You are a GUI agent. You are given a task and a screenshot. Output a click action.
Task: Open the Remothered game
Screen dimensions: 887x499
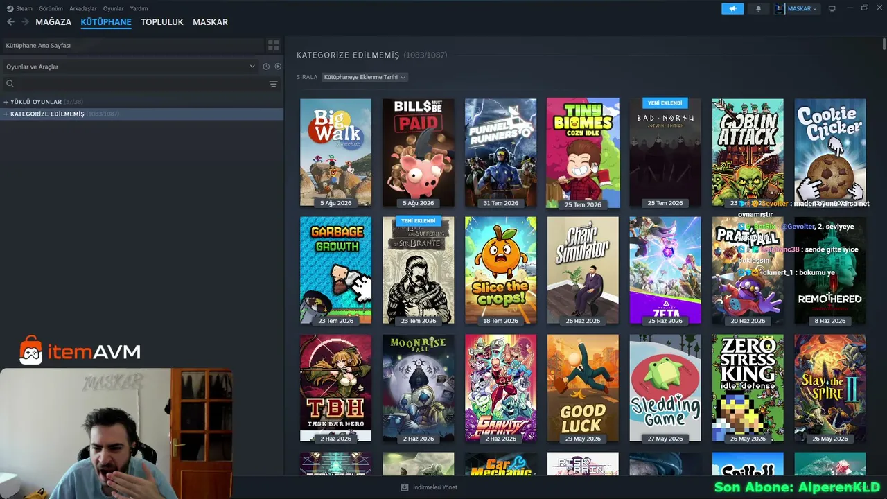(x=830, y=270)
